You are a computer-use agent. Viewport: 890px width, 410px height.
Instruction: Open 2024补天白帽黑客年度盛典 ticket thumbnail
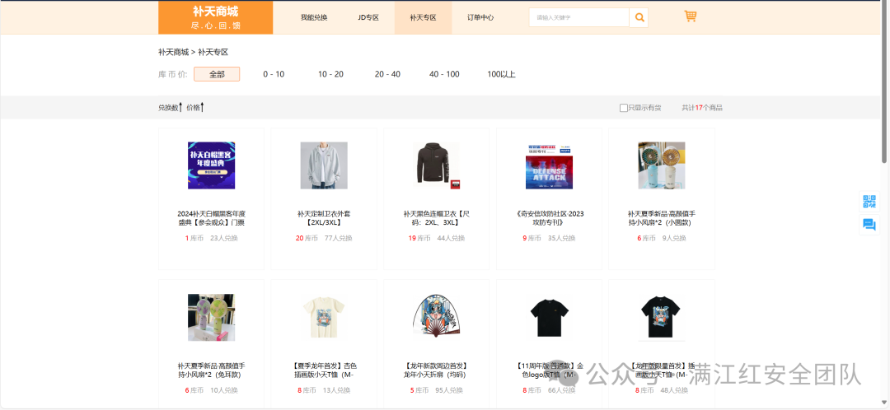pos(211,165)
